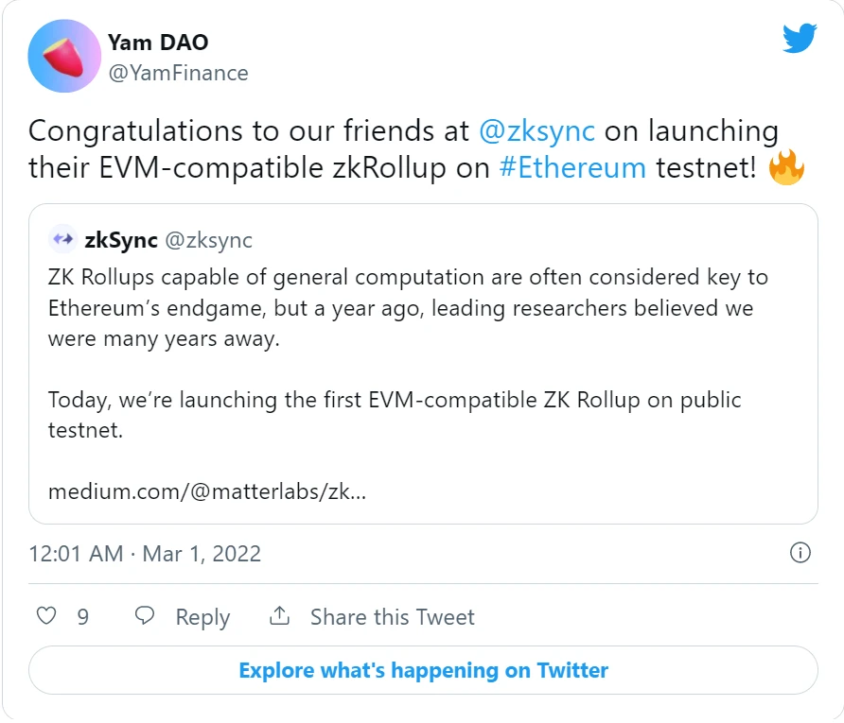Click Explore what's happening on Twitter
The image size is (844, 723).
423,670
